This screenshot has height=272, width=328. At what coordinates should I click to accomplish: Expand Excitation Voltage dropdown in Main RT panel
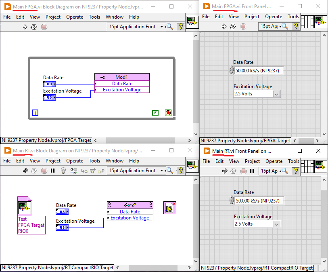[277, 224]
